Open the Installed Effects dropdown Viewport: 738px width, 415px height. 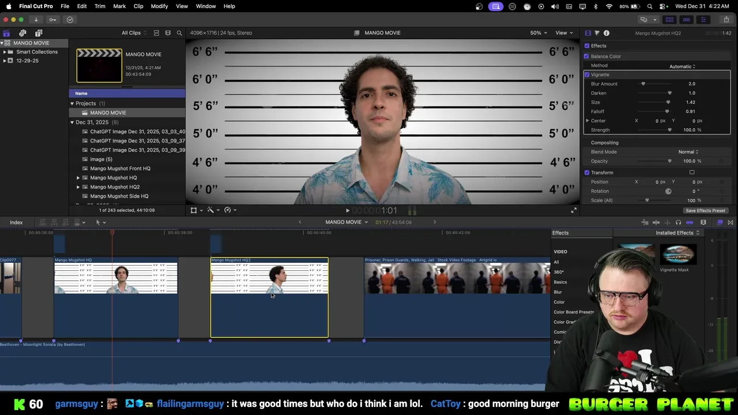pos(677,233)
